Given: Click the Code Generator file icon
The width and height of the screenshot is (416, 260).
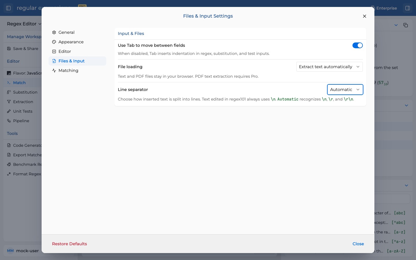Looking at the screenshot, I should [9, 145].
